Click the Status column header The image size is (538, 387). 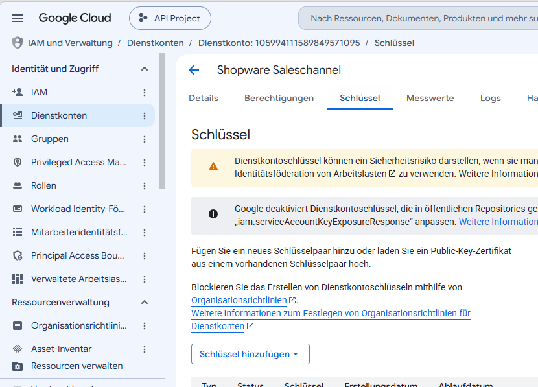click(x=250, y=384)
